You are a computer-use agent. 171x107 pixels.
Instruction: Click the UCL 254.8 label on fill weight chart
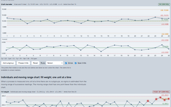pos(165,95)
